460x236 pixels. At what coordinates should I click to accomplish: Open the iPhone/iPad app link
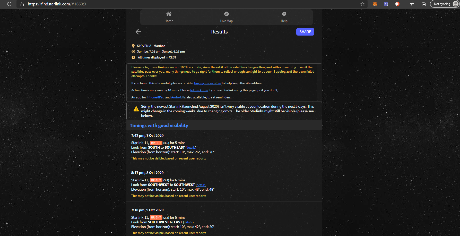(155, 97)
